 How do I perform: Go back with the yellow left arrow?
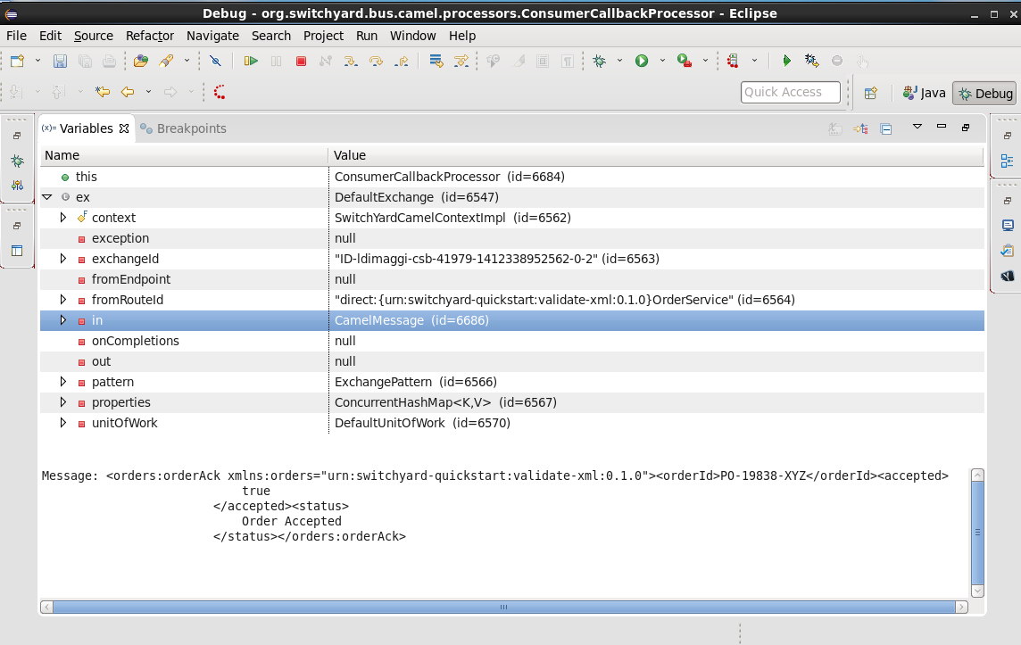[128, 92]
